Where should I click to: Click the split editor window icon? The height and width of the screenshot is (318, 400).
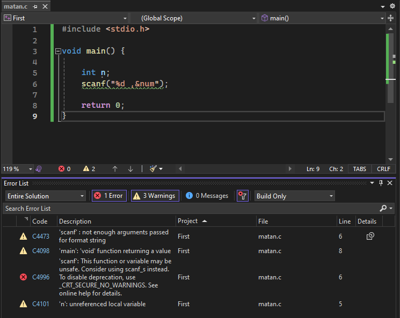pos(390,18)
